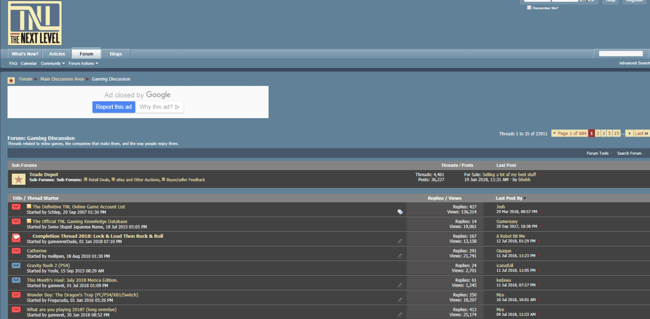Image resolution: width=650 pixels, height=319 pixels.
Task: Switch to the What's New? tab
Action: point(24,54)
